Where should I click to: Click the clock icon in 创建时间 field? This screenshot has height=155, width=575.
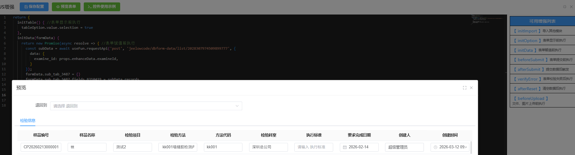(435, 147)
